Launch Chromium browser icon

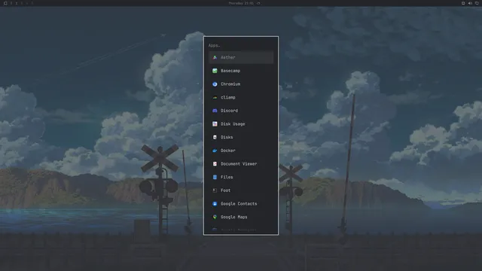pos(215,84)
